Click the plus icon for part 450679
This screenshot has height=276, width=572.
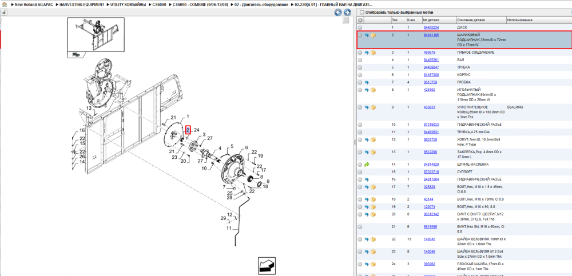pyautogui.click(x=360, y=53)
